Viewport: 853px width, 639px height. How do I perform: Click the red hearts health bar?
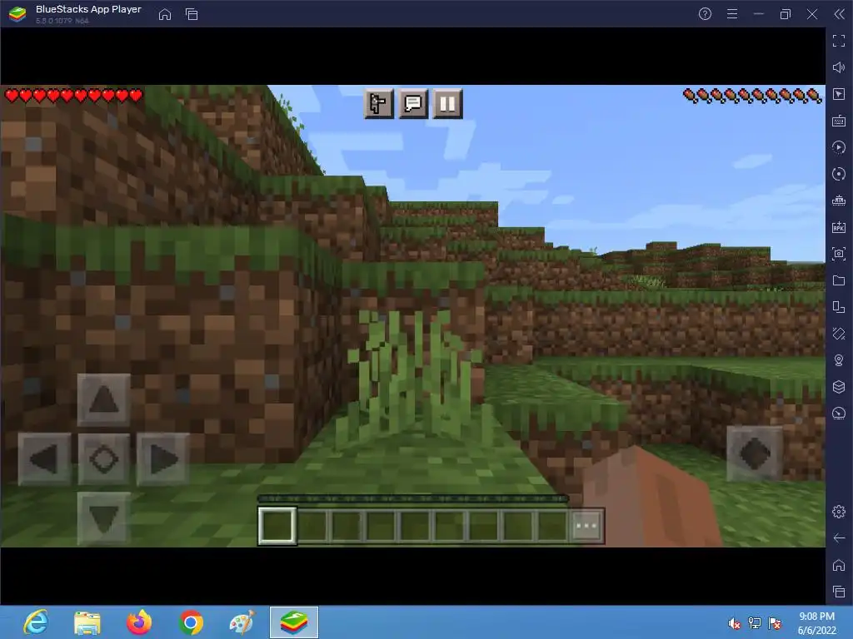pos(73,97)
